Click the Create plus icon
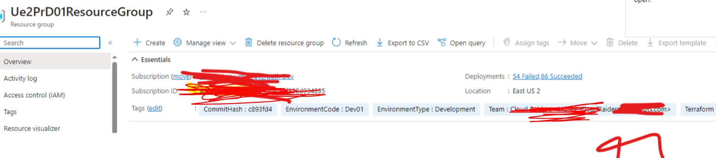This screenshot has width=716, height=158. coord(137,42)
